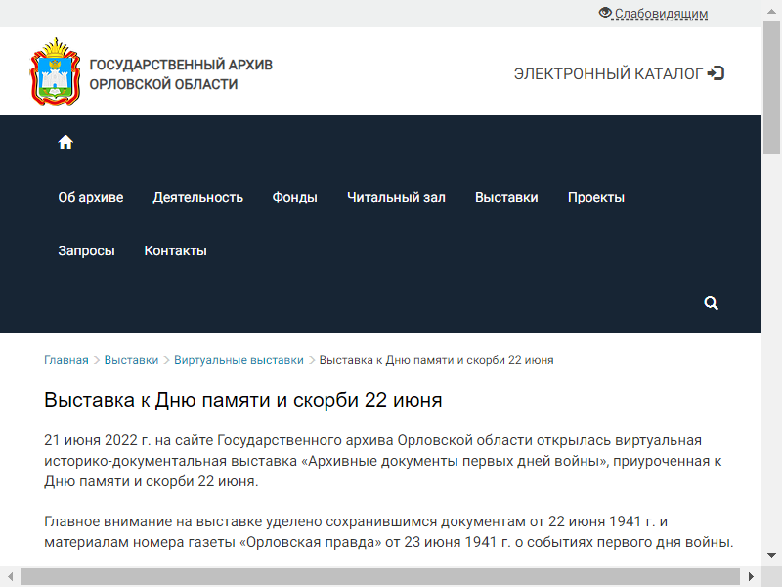Click the login arrow icon beside Электронный каталог

[717, 73]
